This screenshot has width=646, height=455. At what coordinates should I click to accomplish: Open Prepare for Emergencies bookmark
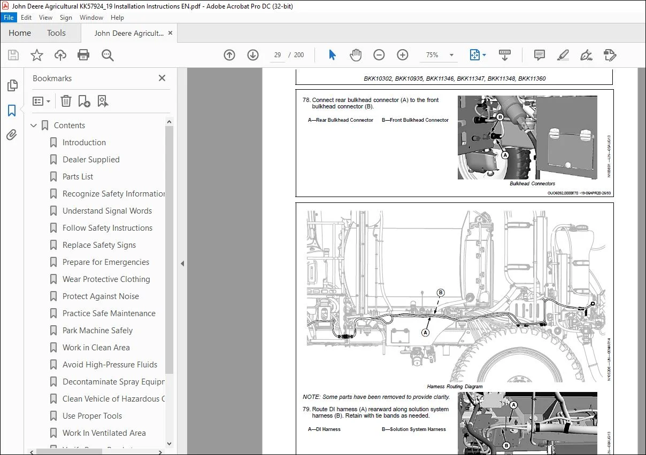tap(106, 262)
